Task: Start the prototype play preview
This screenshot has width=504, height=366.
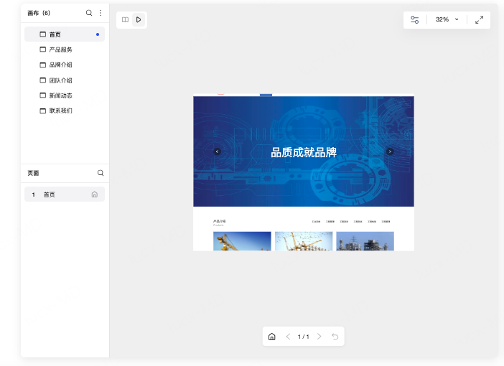Action: pyautogui.click(x=139, y=19)
